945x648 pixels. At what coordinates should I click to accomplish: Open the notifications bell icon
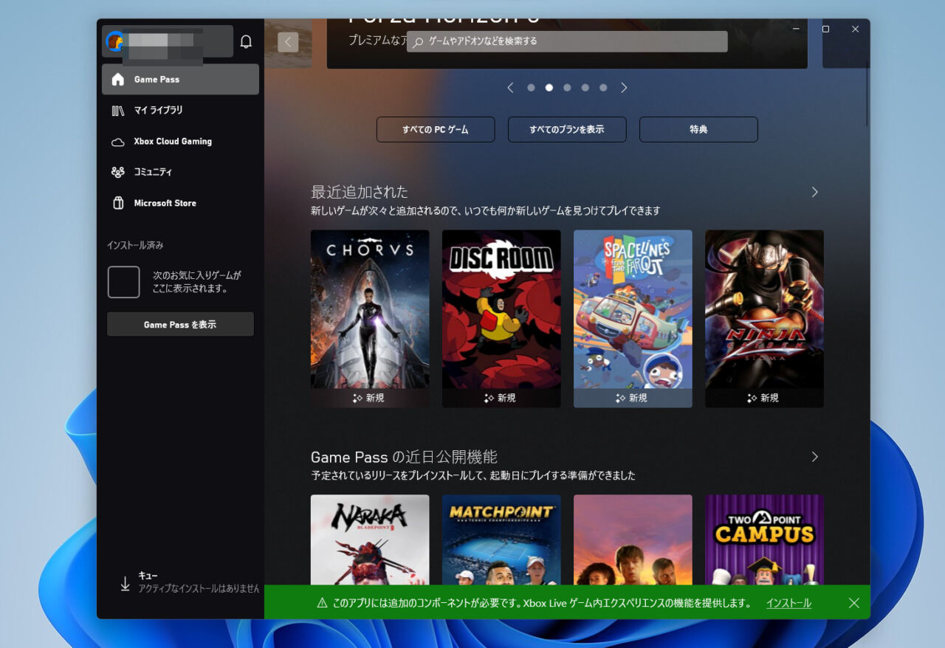(247, 42)
